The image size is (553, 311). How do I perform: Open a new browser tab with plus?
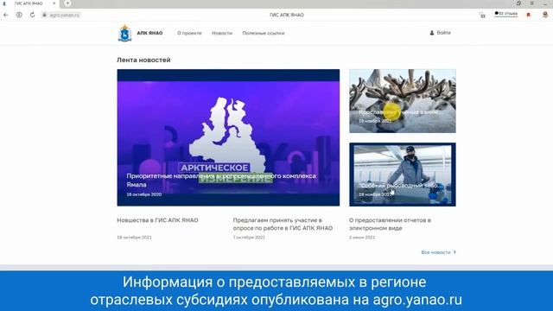[x=67, y=3]
